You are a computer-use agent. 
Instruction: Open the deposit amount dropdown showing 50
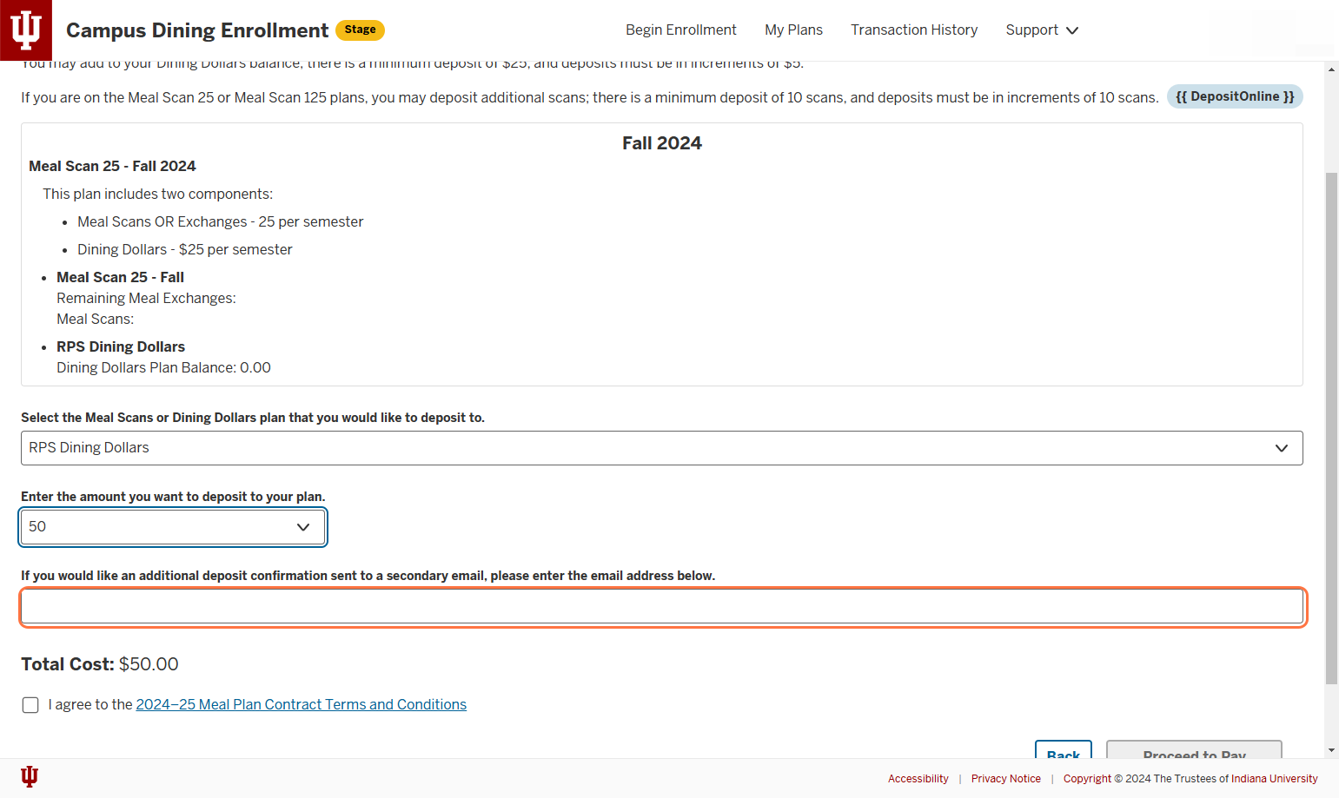click(x=172, y=527)
